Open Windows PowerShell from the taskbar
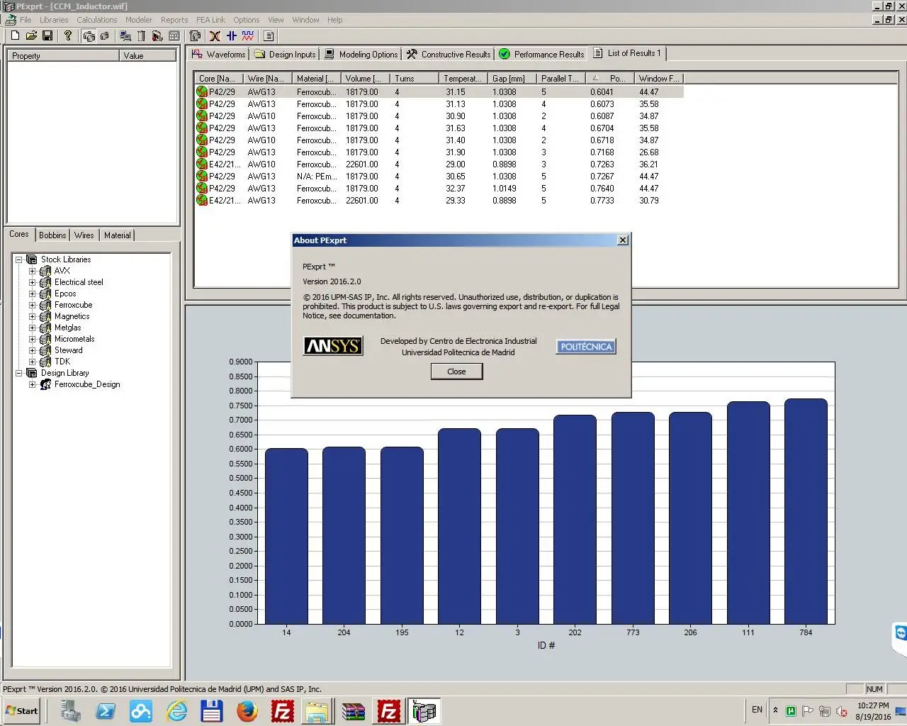The image size is (907, 726). click(x=106, y=710)
